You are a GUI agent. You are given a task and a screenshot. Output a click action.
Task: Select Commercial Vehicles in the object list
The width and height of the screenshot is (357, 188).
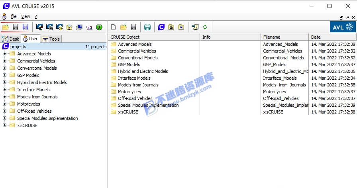(x=137, y=51)
